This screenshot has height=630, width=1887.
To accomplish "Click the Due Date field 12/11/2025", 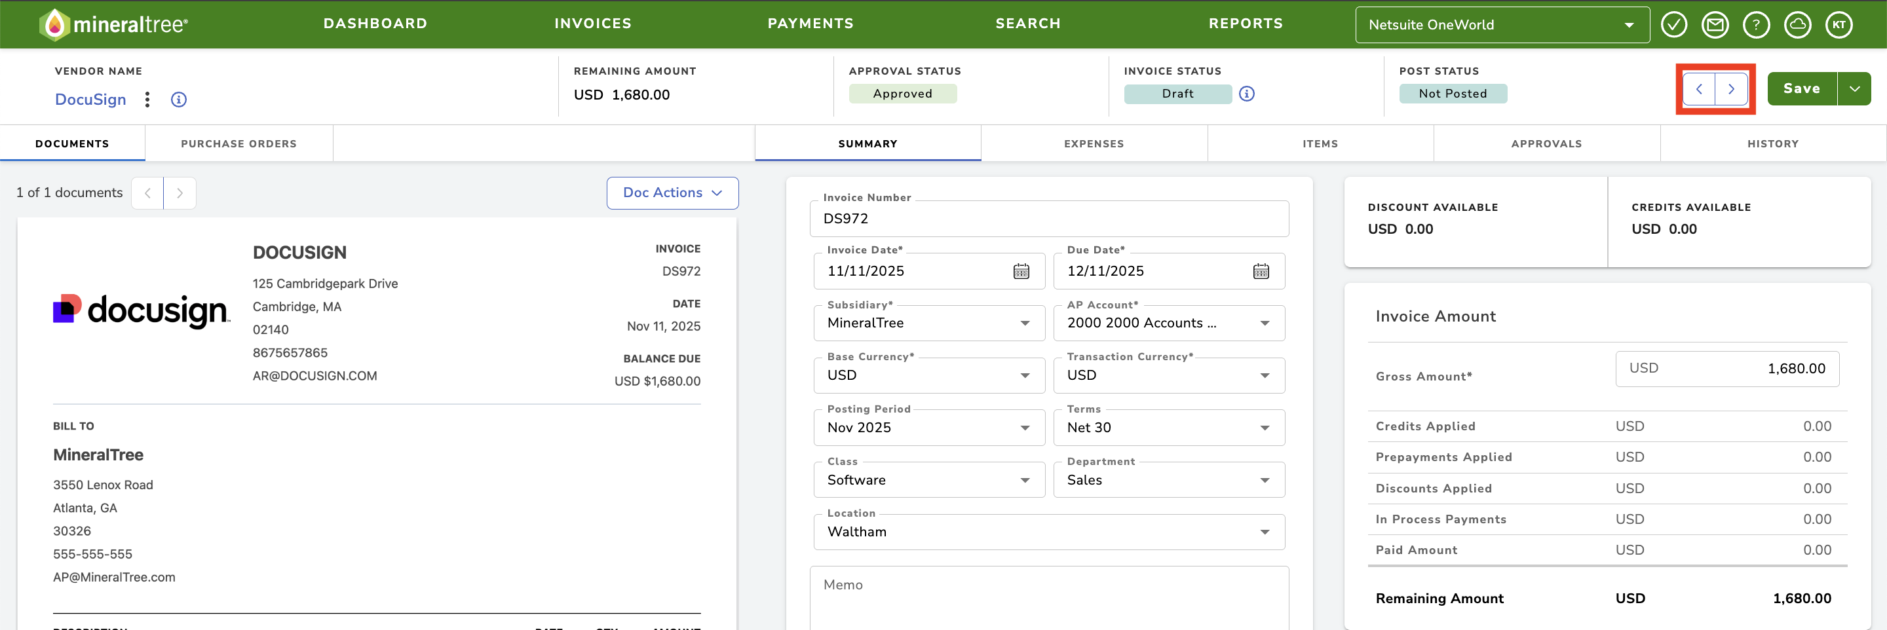I will point(1168,271).
